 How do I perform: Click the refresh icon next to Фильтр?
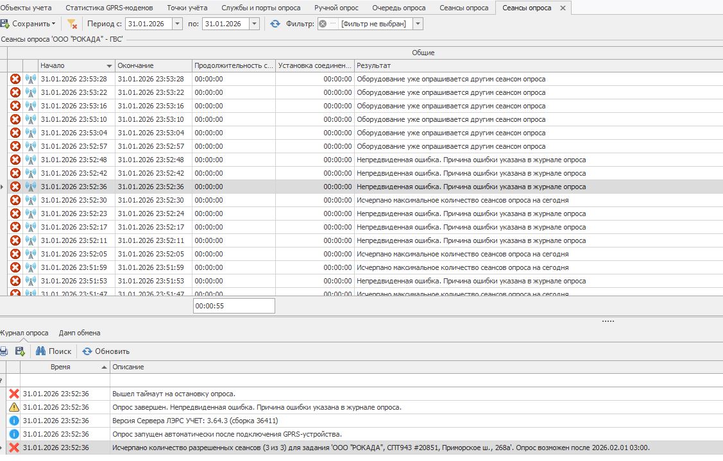tap(275, 24)
